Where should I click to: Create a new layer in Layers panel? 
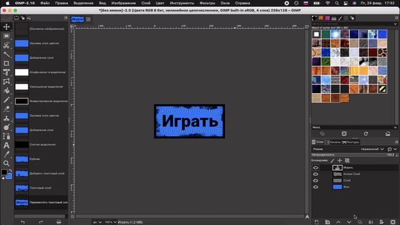(317, 222)
